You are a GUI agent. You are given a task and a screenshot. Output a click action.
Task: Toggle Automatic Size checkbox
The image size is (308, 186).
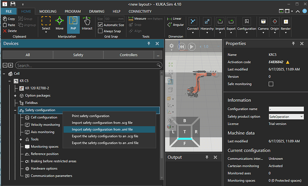click(100, 25)
